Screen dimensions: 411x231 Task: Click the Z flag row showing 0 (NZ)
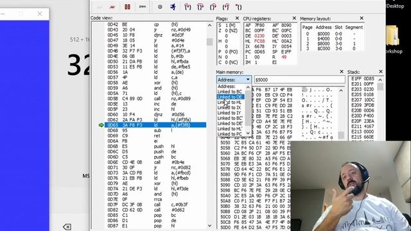[x=228, y=30]
